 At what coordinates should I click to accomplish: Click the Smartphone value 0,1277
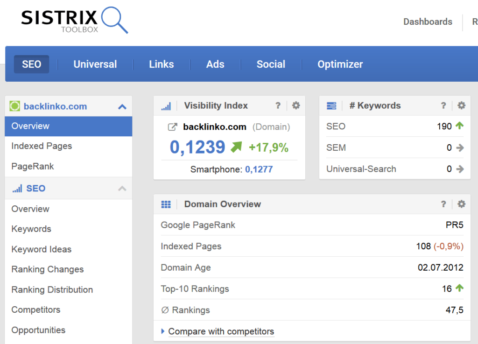tap(259, 169)
